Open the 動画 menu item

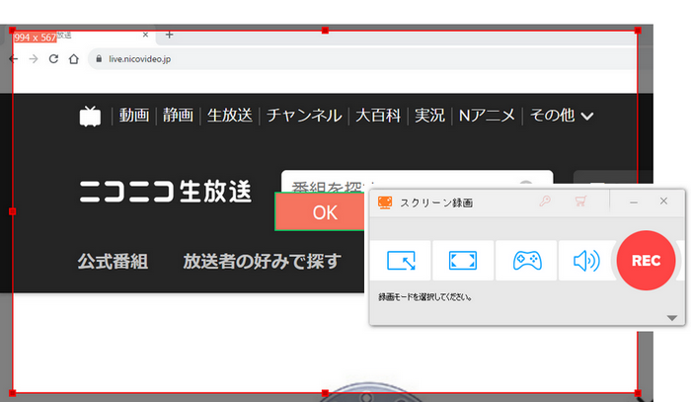pos(134,116)
